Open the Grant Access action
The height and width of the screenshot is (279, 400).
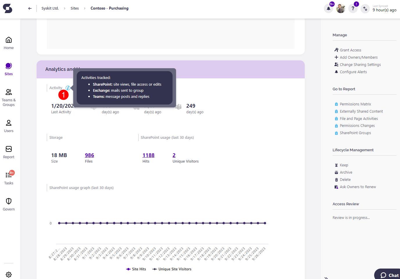350,50
